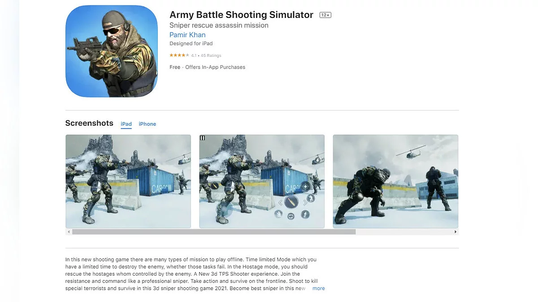Tap the crouch stance icon in screenshot

click(x=278, y=214)
